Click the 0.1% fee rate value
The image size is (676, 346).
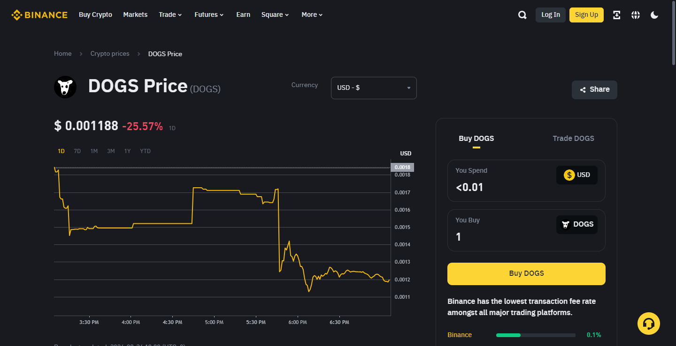point(594,335)
